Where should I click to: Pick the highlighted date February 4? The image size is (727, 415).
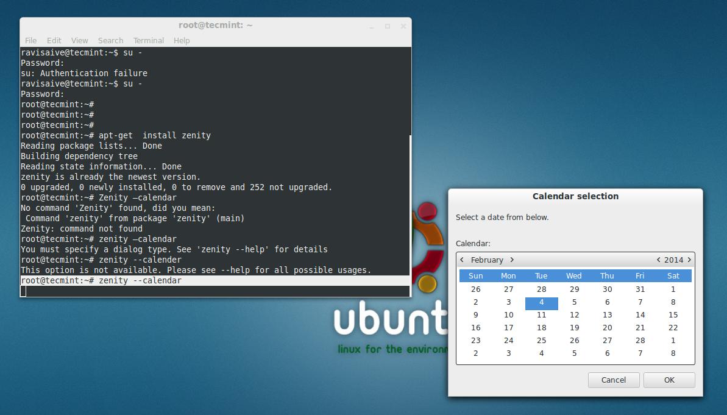coord(541,302)
